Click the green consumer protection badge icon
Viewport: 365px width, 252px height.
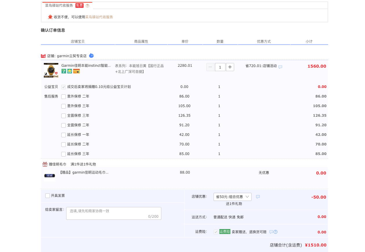70,71
